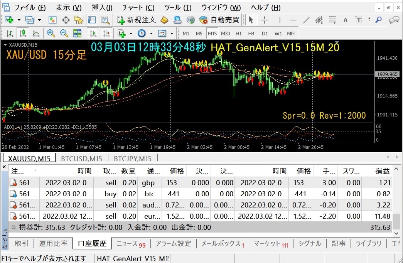Expand the Templates dropdown arrow

point(172,33)
